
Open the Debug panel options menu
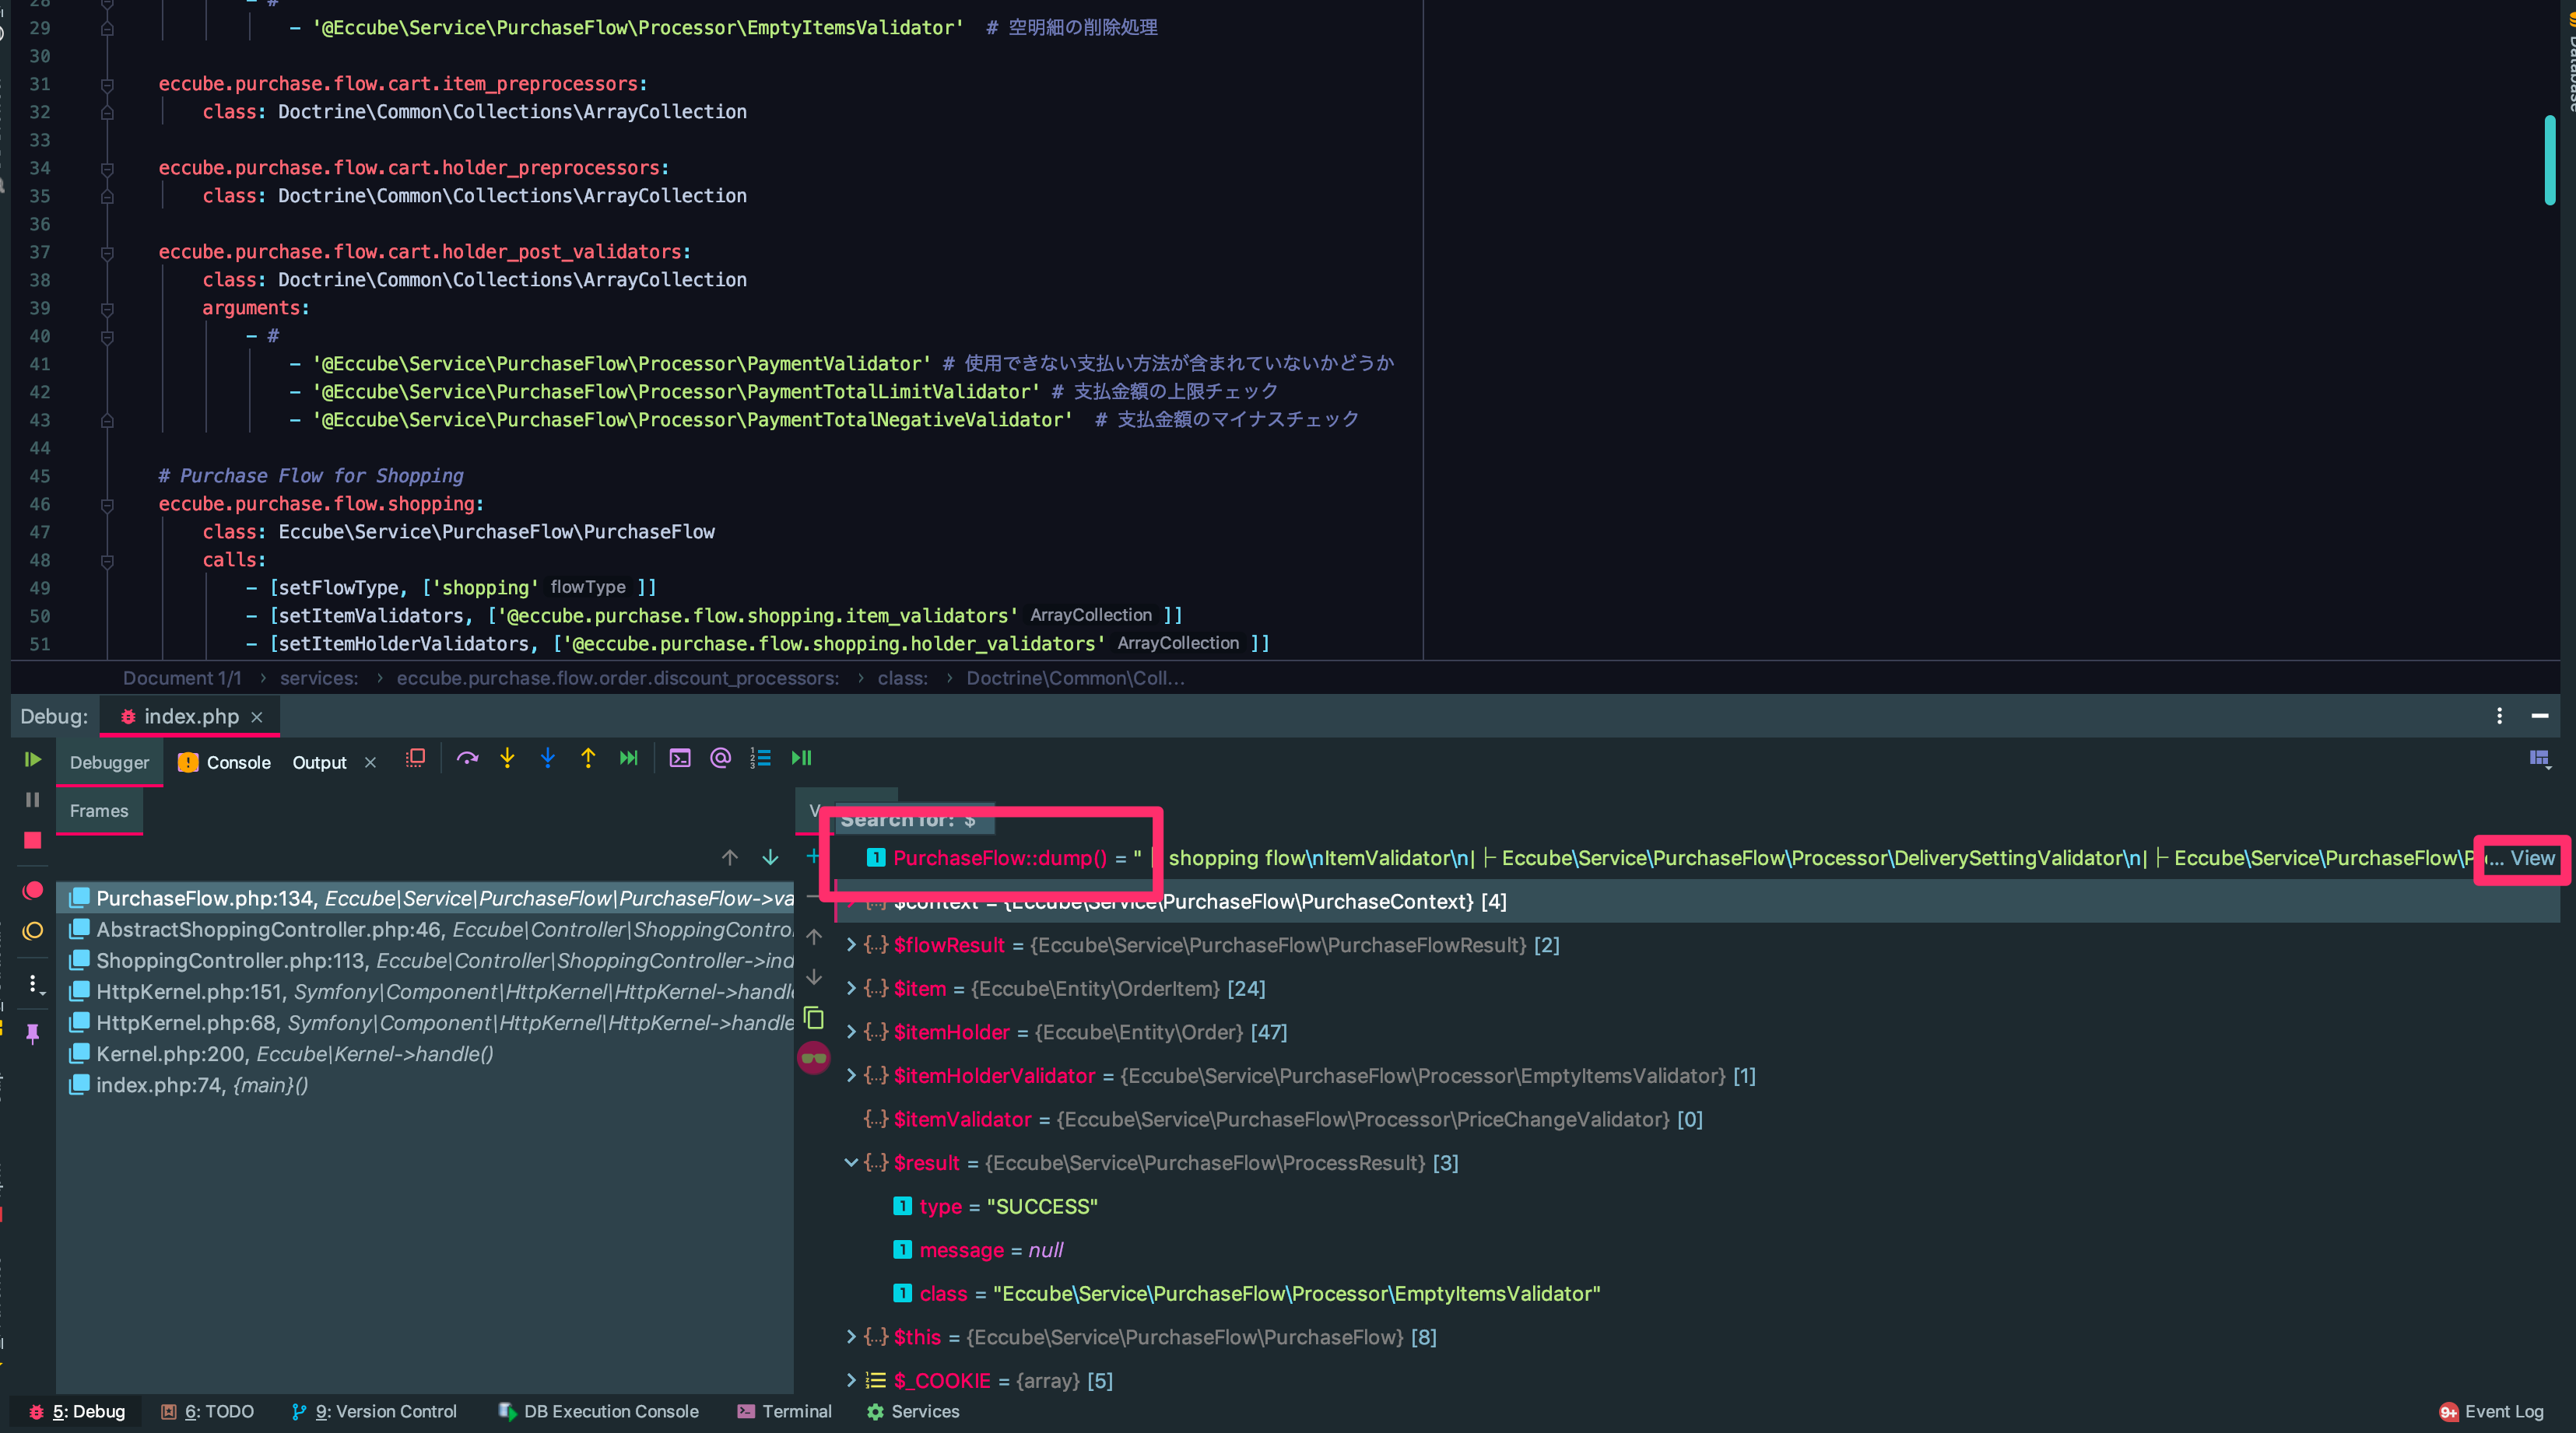coord(2500,716)
